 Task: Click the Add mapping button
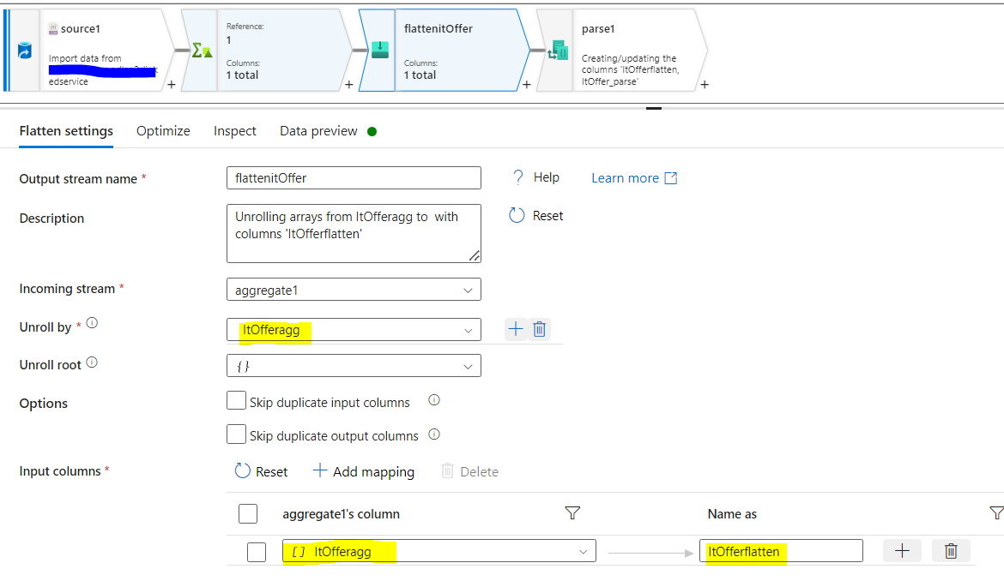coord(363,471)
